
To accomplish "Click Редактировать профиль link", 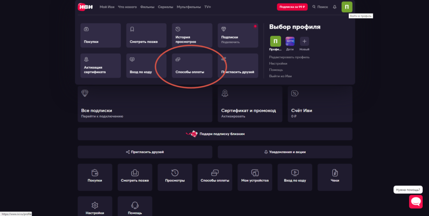I will 289,57.
